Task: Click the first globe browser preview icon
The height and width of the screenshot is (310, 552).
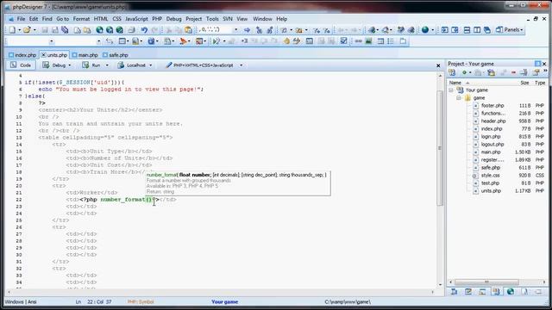Action: (100, 30)
